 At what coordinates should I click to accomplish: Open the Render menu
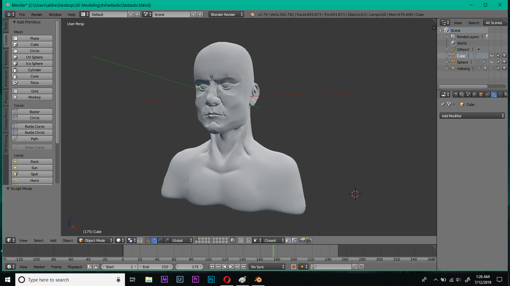click(x=37, y=14)
